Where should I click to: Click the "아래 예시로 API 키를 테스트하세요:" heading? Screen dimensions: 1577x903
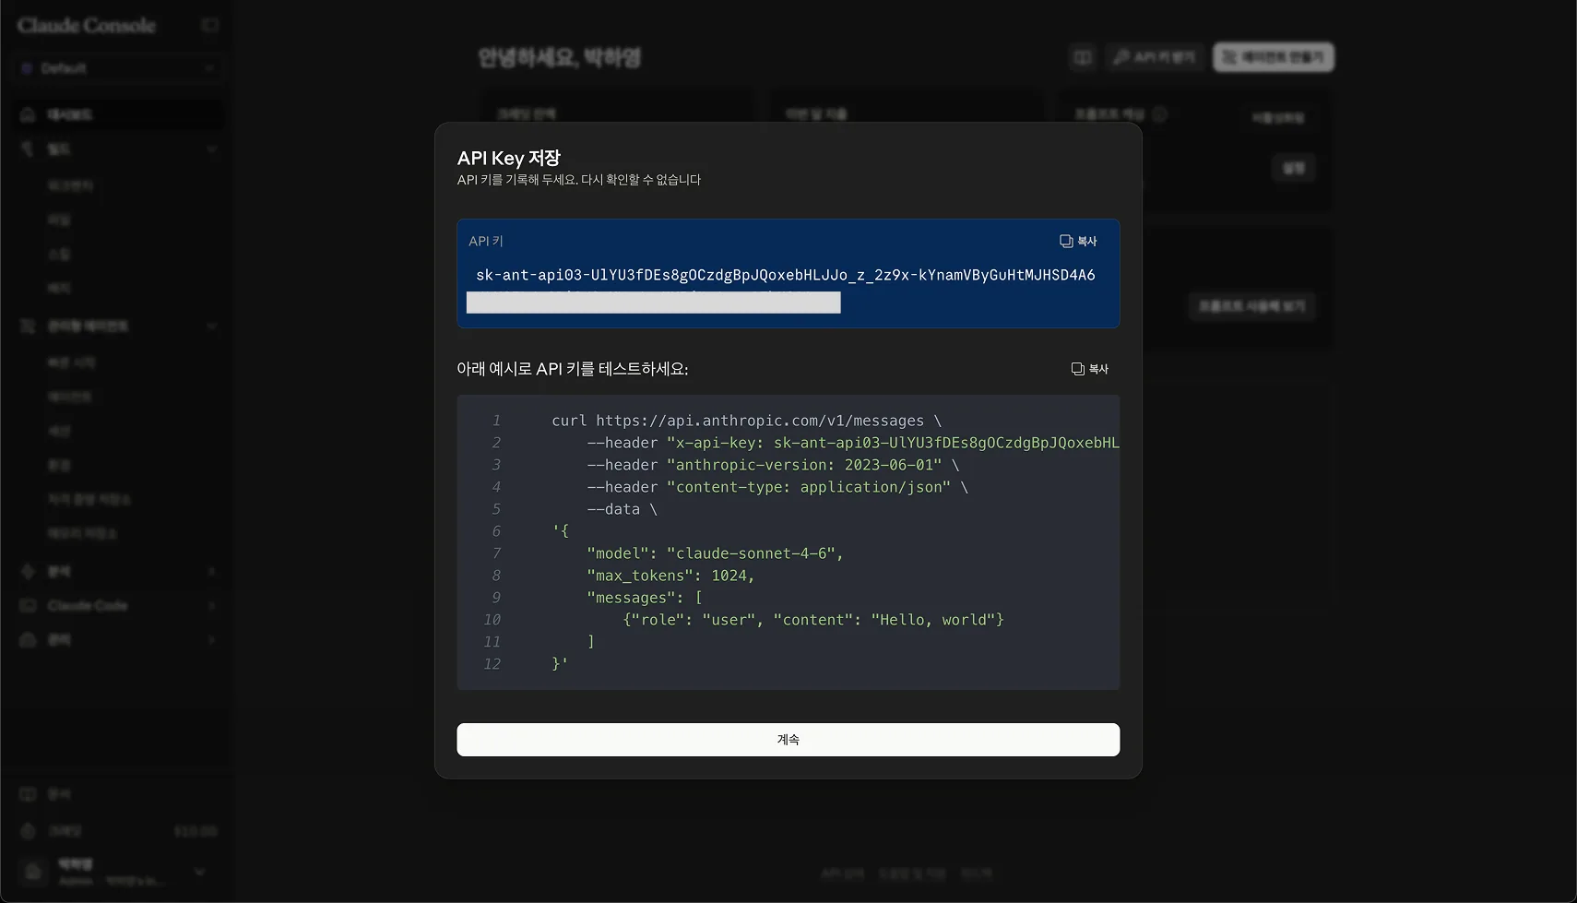tap(573, 368)
